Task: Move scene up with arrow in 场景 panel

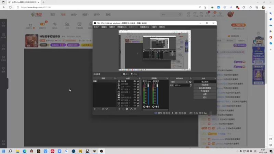Action: pyautogui.click(x=103, y=109)
